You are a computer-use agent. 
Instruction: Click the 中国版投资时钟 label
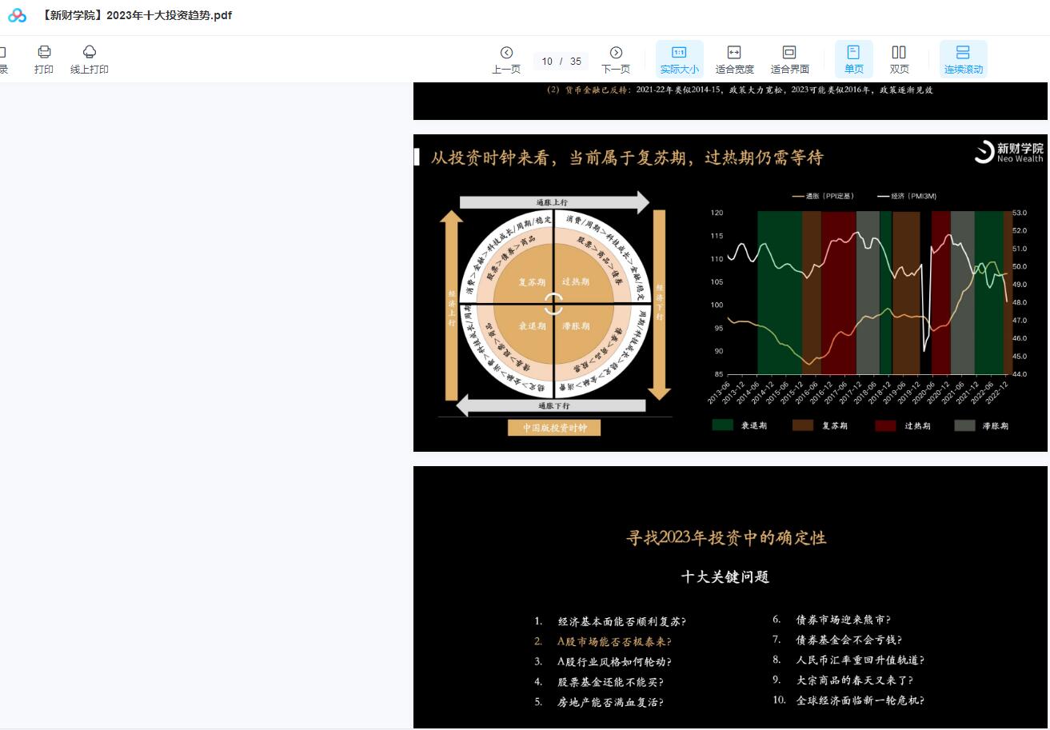[x=554, y=428]
